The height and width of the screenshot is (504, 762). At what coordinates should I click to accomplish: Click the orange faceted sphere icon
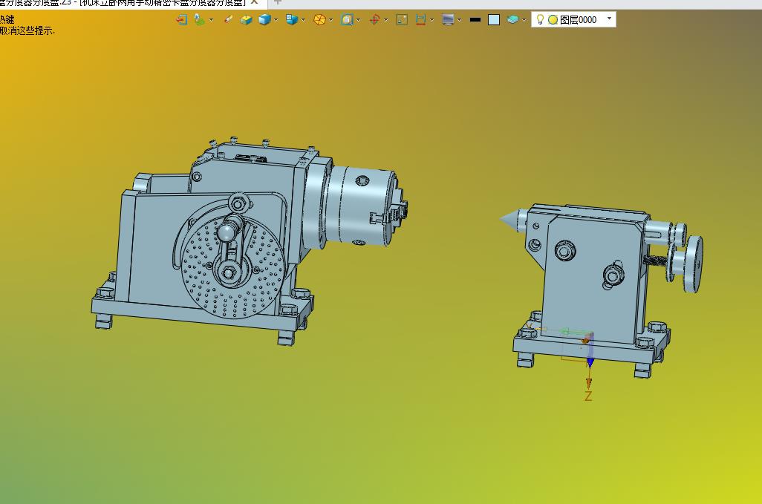tap(319, 20)
